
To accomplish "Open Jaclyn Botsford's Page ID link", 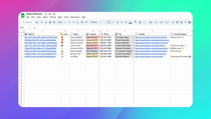I will click(41, 37).
